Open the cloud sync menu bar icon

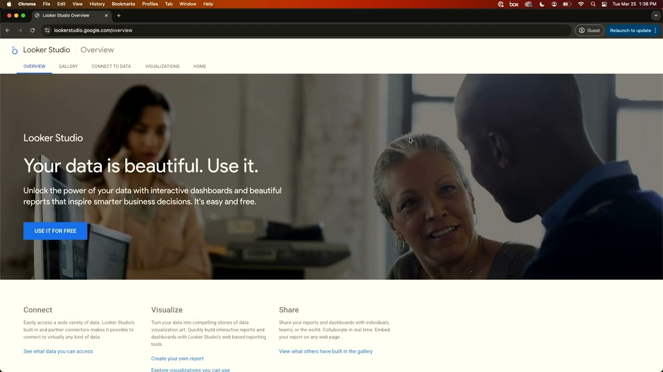click(528, 4)
